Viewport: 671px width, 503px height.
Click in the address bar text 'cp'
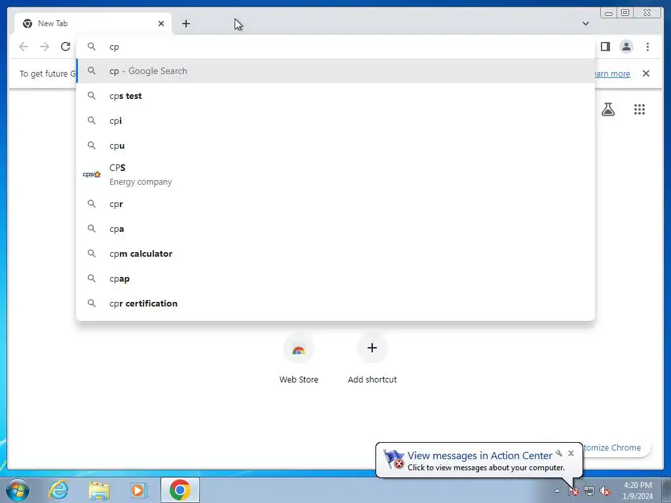(114, 47)
